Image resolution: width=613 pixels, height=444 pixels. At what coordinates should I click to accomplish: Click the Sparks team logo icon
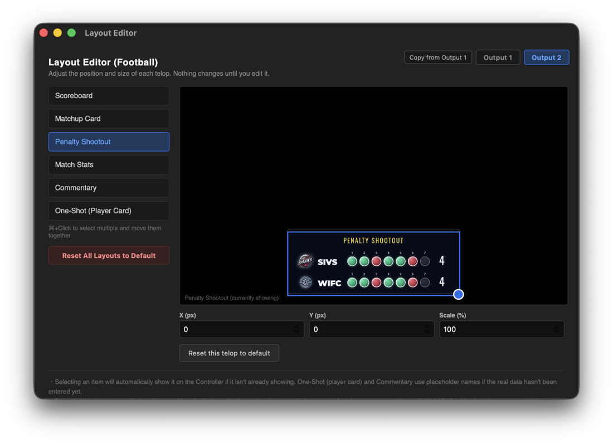pos(305,261)
